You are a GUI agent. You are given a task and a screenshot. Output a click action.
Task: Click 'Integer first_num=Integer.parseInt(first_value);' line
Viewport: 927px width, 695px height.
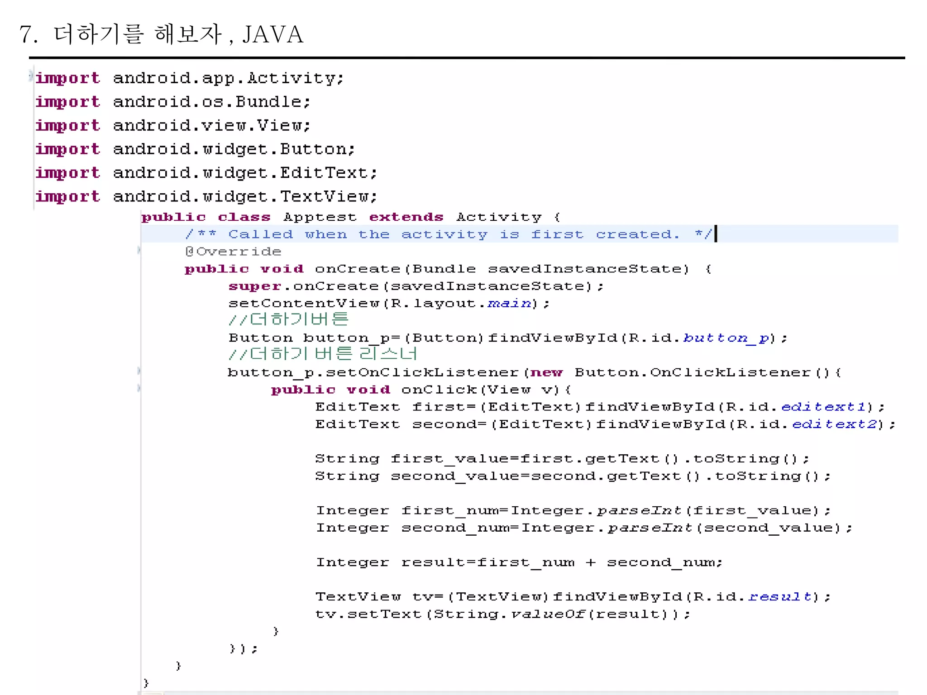coord(573,510)
